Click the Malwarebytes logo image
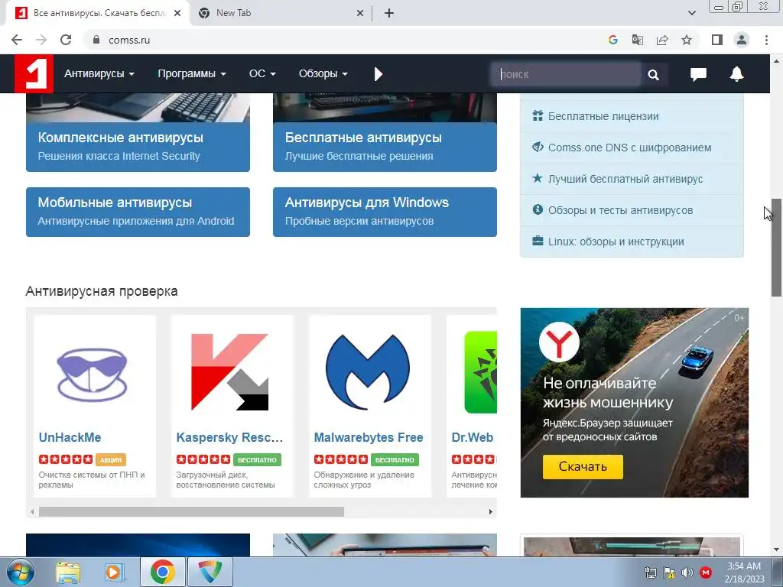The image size is (783, 587). [x=368, y=372]
